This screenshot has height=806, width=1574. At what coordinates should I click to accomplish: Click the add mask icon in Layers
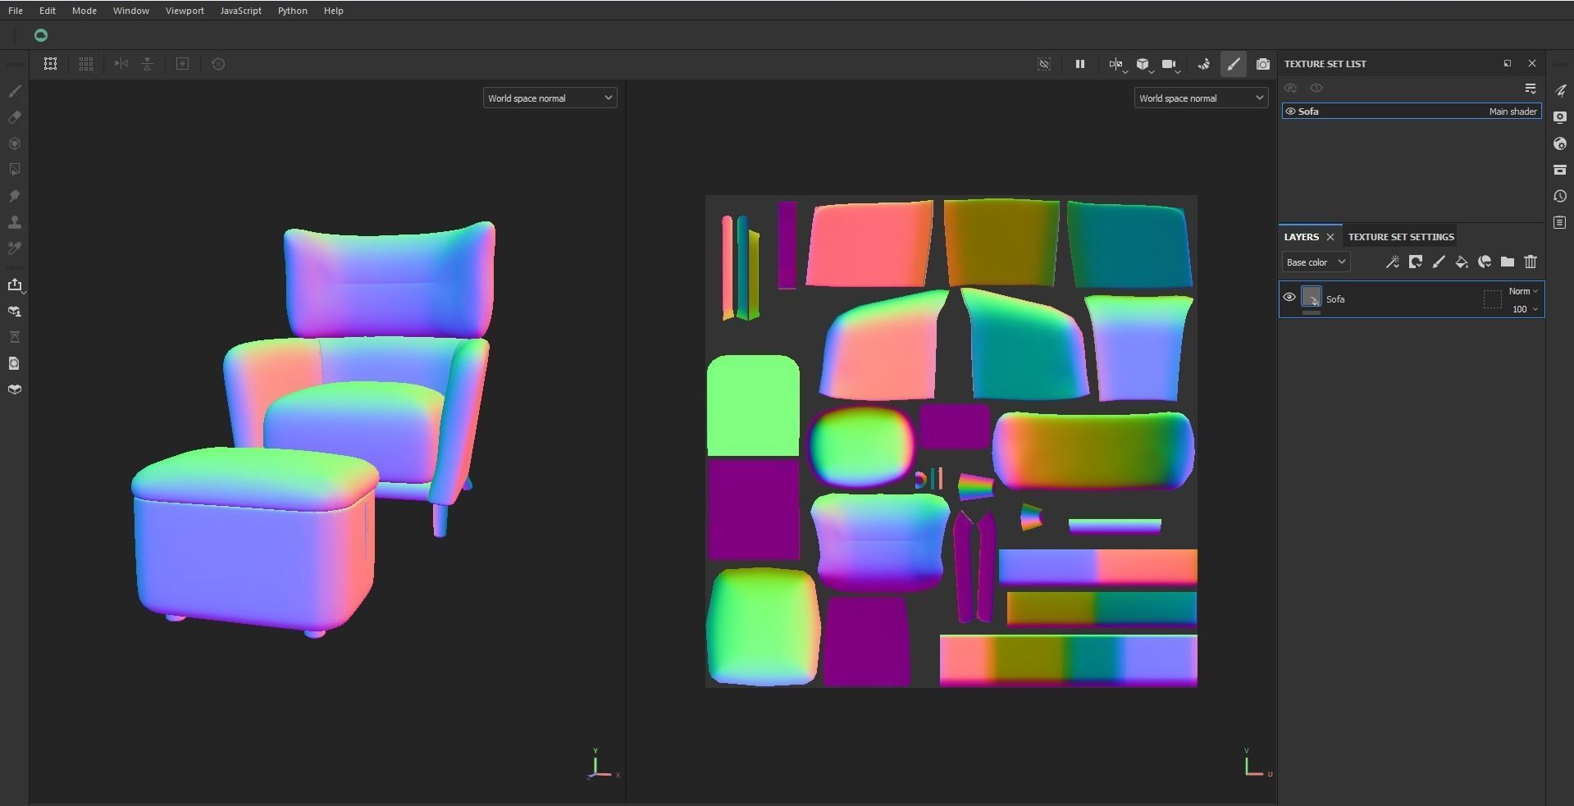point(1416,262)
